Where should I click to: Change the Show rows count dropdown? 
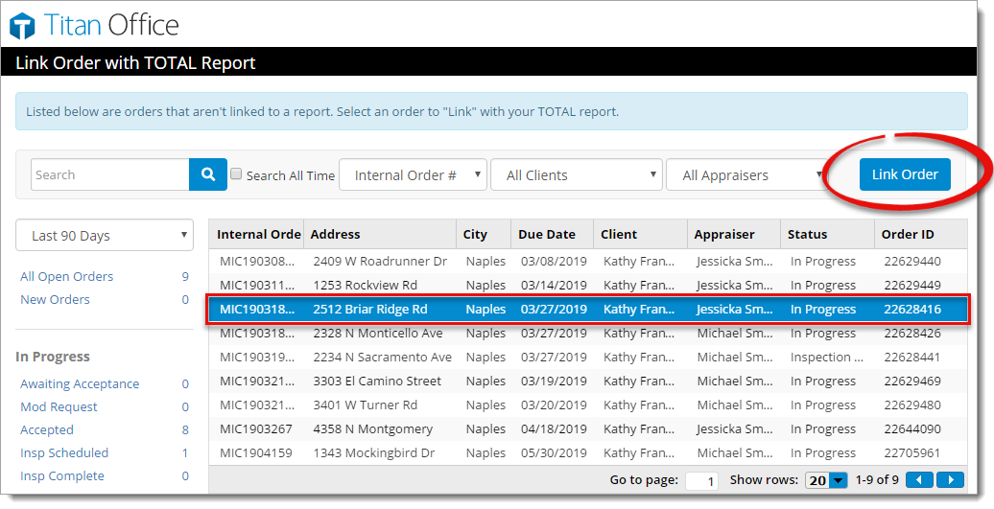point(827,480)
